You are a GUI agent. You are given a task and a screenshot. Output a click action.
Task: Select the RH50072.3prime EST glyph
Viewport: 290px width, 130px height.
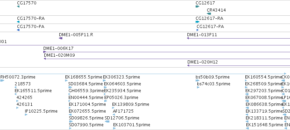(2, 81)
